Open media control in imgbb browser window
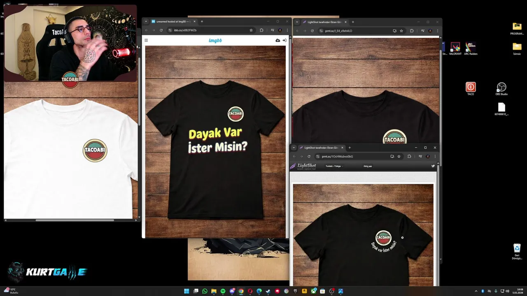 coord(272,30)
